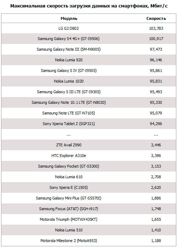The width and height of the screenshot is (177, 247).
Task: Click the ellipsis in the model column
Action: (68, 135)
